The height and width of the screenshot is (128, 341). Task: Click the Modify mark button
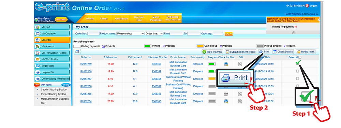click(306, 52)
